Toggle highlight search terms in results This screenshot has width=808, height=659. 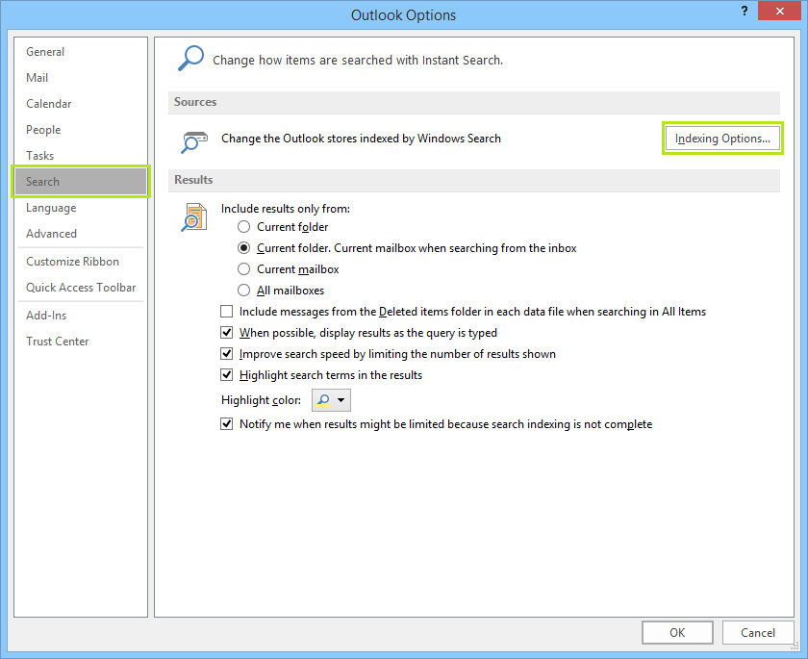tap(226, 374)
